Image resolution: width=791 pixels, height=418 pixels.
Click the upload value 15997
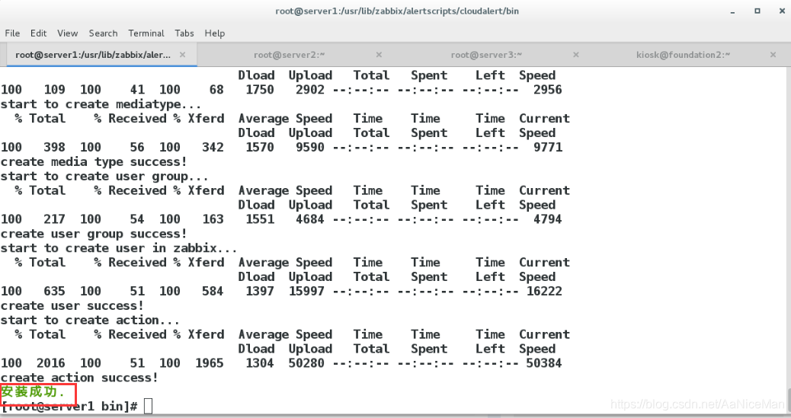pos(306,292)
